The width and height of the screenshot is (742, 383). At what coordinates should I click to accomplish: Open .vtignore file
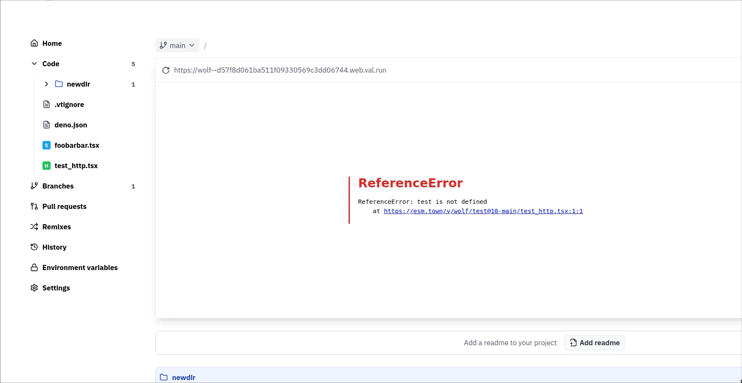pyautogui.click(x=69, y=104)
